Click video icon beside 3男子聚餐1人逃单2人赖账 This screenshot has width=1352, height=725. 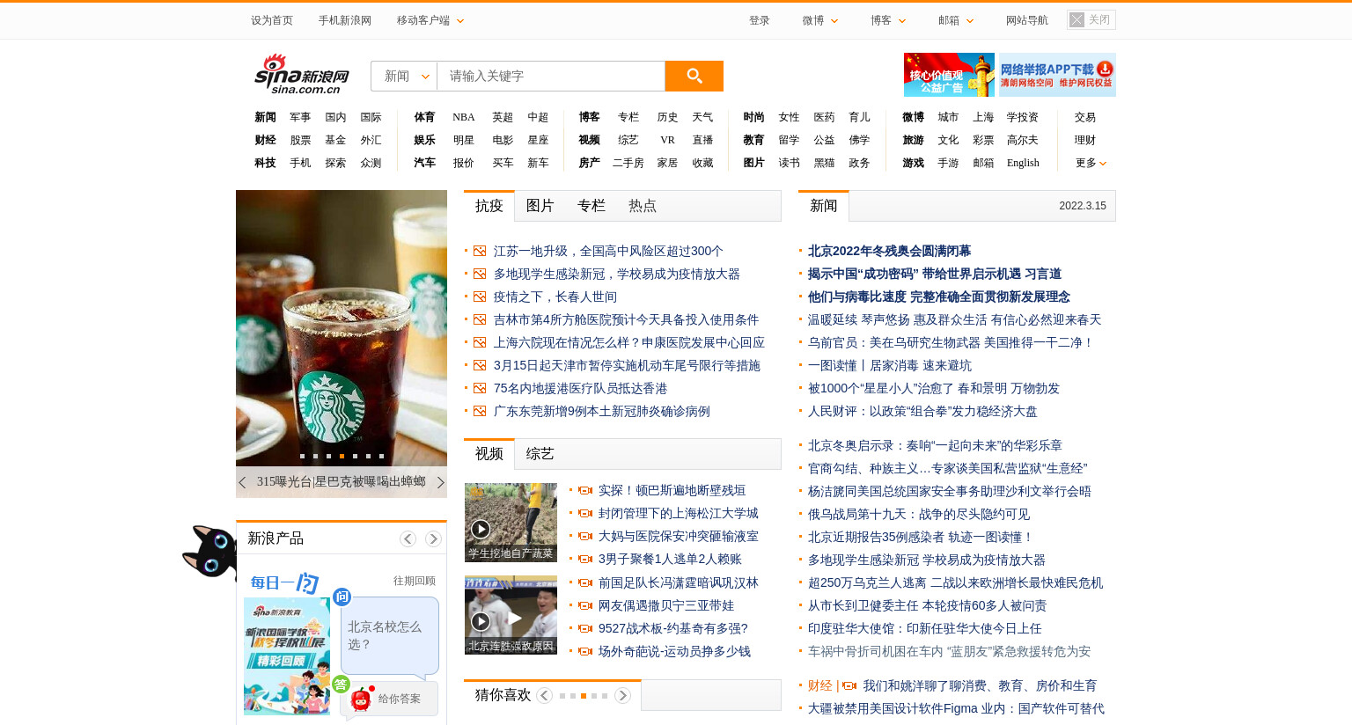[584, 559]
